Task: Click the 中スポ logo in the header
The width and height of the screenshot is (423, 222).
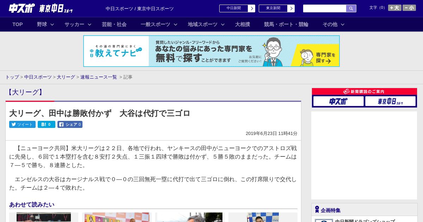Action: (22, 8)
